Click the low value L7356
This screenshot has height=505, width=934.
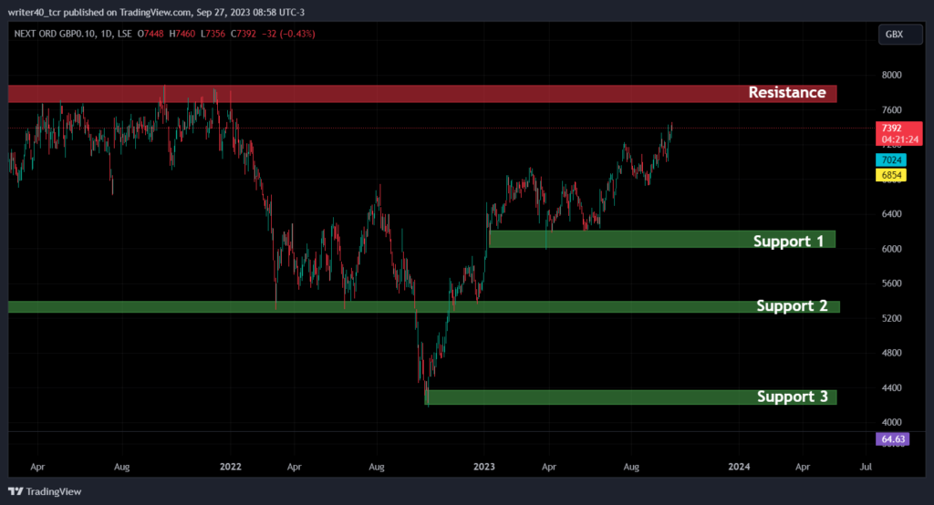pos(213,34)
